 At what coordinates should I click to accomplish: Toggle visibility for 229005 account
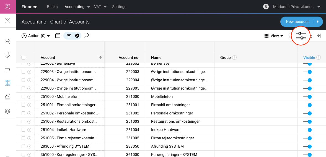307,88
